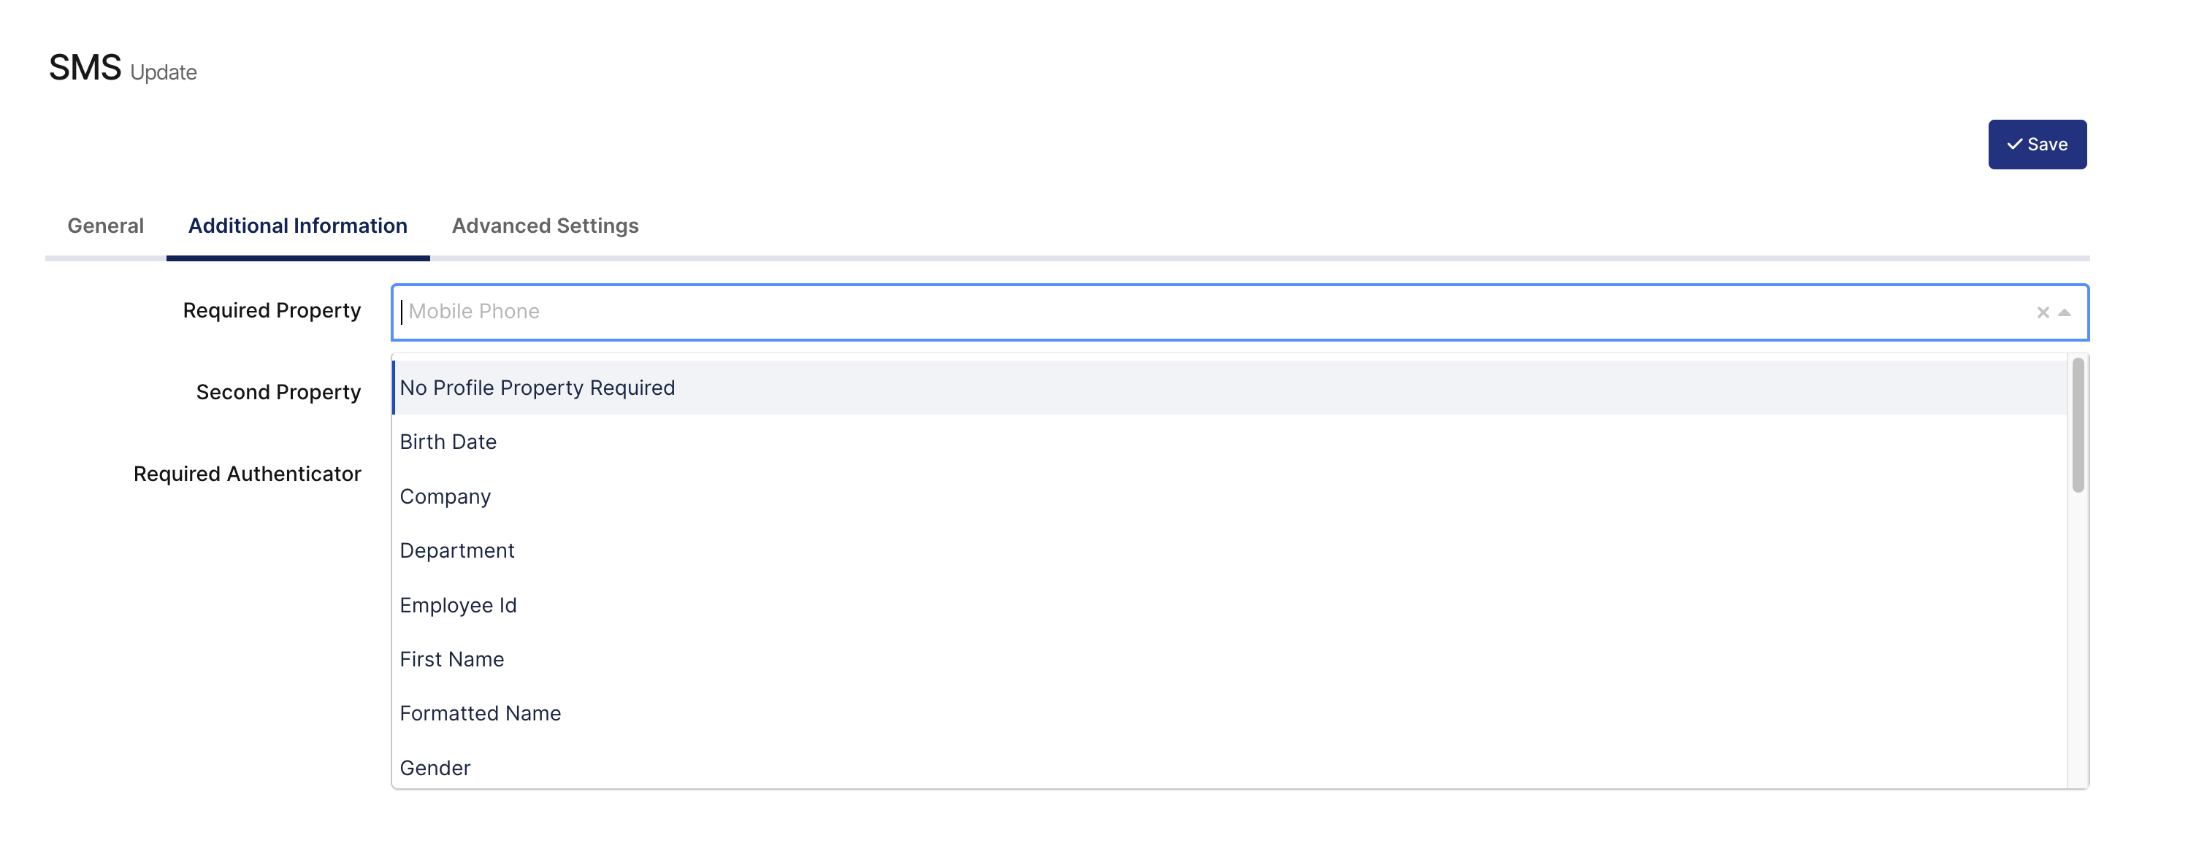
Task: Click the dropdown list scrollbar thumb
Action: (x=2078, y=426)
